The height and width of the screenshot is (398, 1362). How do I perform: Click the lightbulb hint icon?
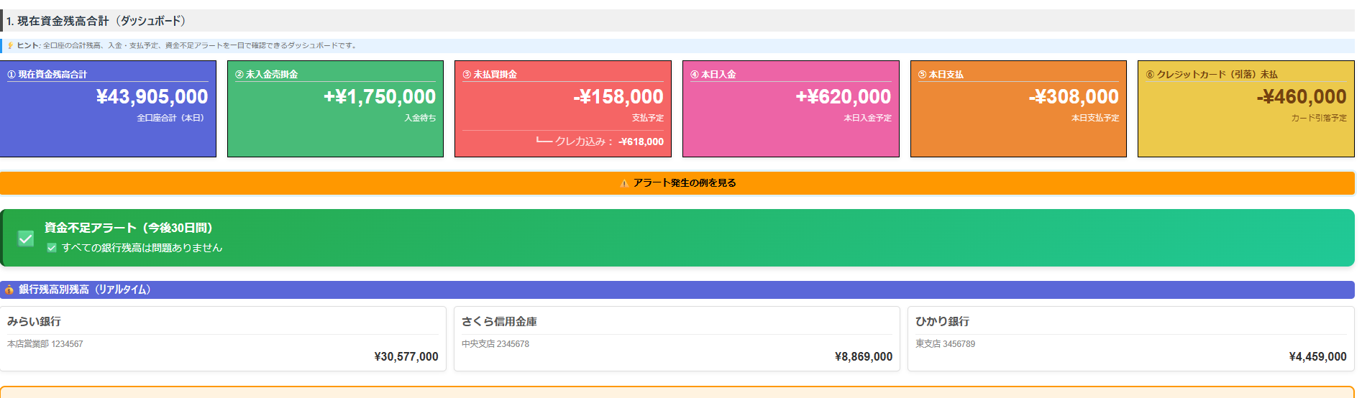pyautogui.click(x=10, y=45)
